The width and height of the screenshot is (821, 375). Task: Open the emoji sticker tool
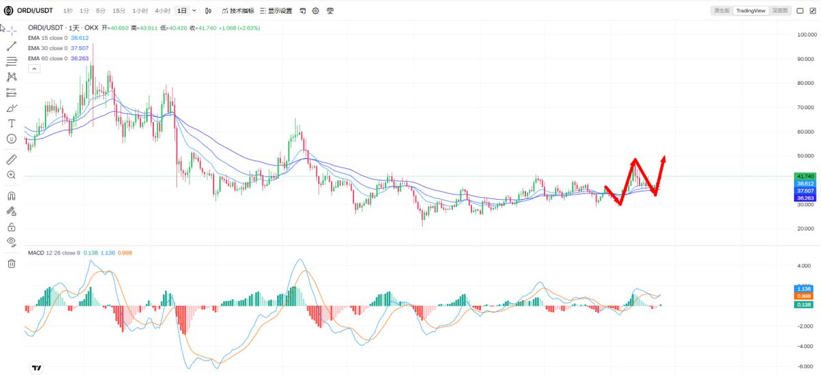[x=12, y=139]
